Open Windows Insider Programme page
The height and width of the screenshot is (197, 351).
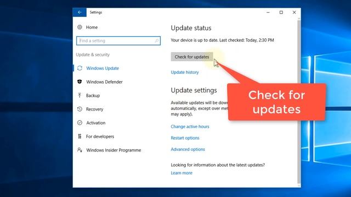(114, 150)
